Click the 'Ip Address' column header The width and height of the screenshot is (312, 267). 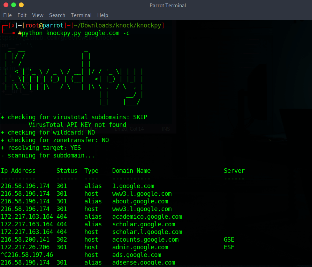pos(18,171)
